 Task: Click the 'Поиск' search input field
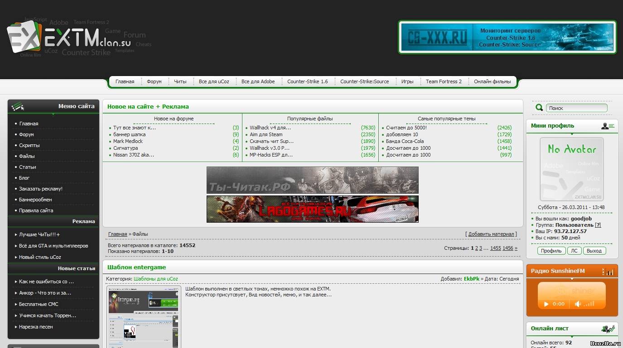tap(576, 108)
